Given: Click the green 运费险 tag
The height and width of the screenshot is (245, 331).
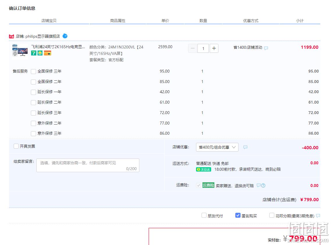Looking at the screenshot, I should 208,185.
